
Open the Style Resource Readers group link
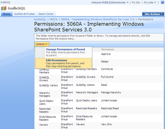[48, 118]
